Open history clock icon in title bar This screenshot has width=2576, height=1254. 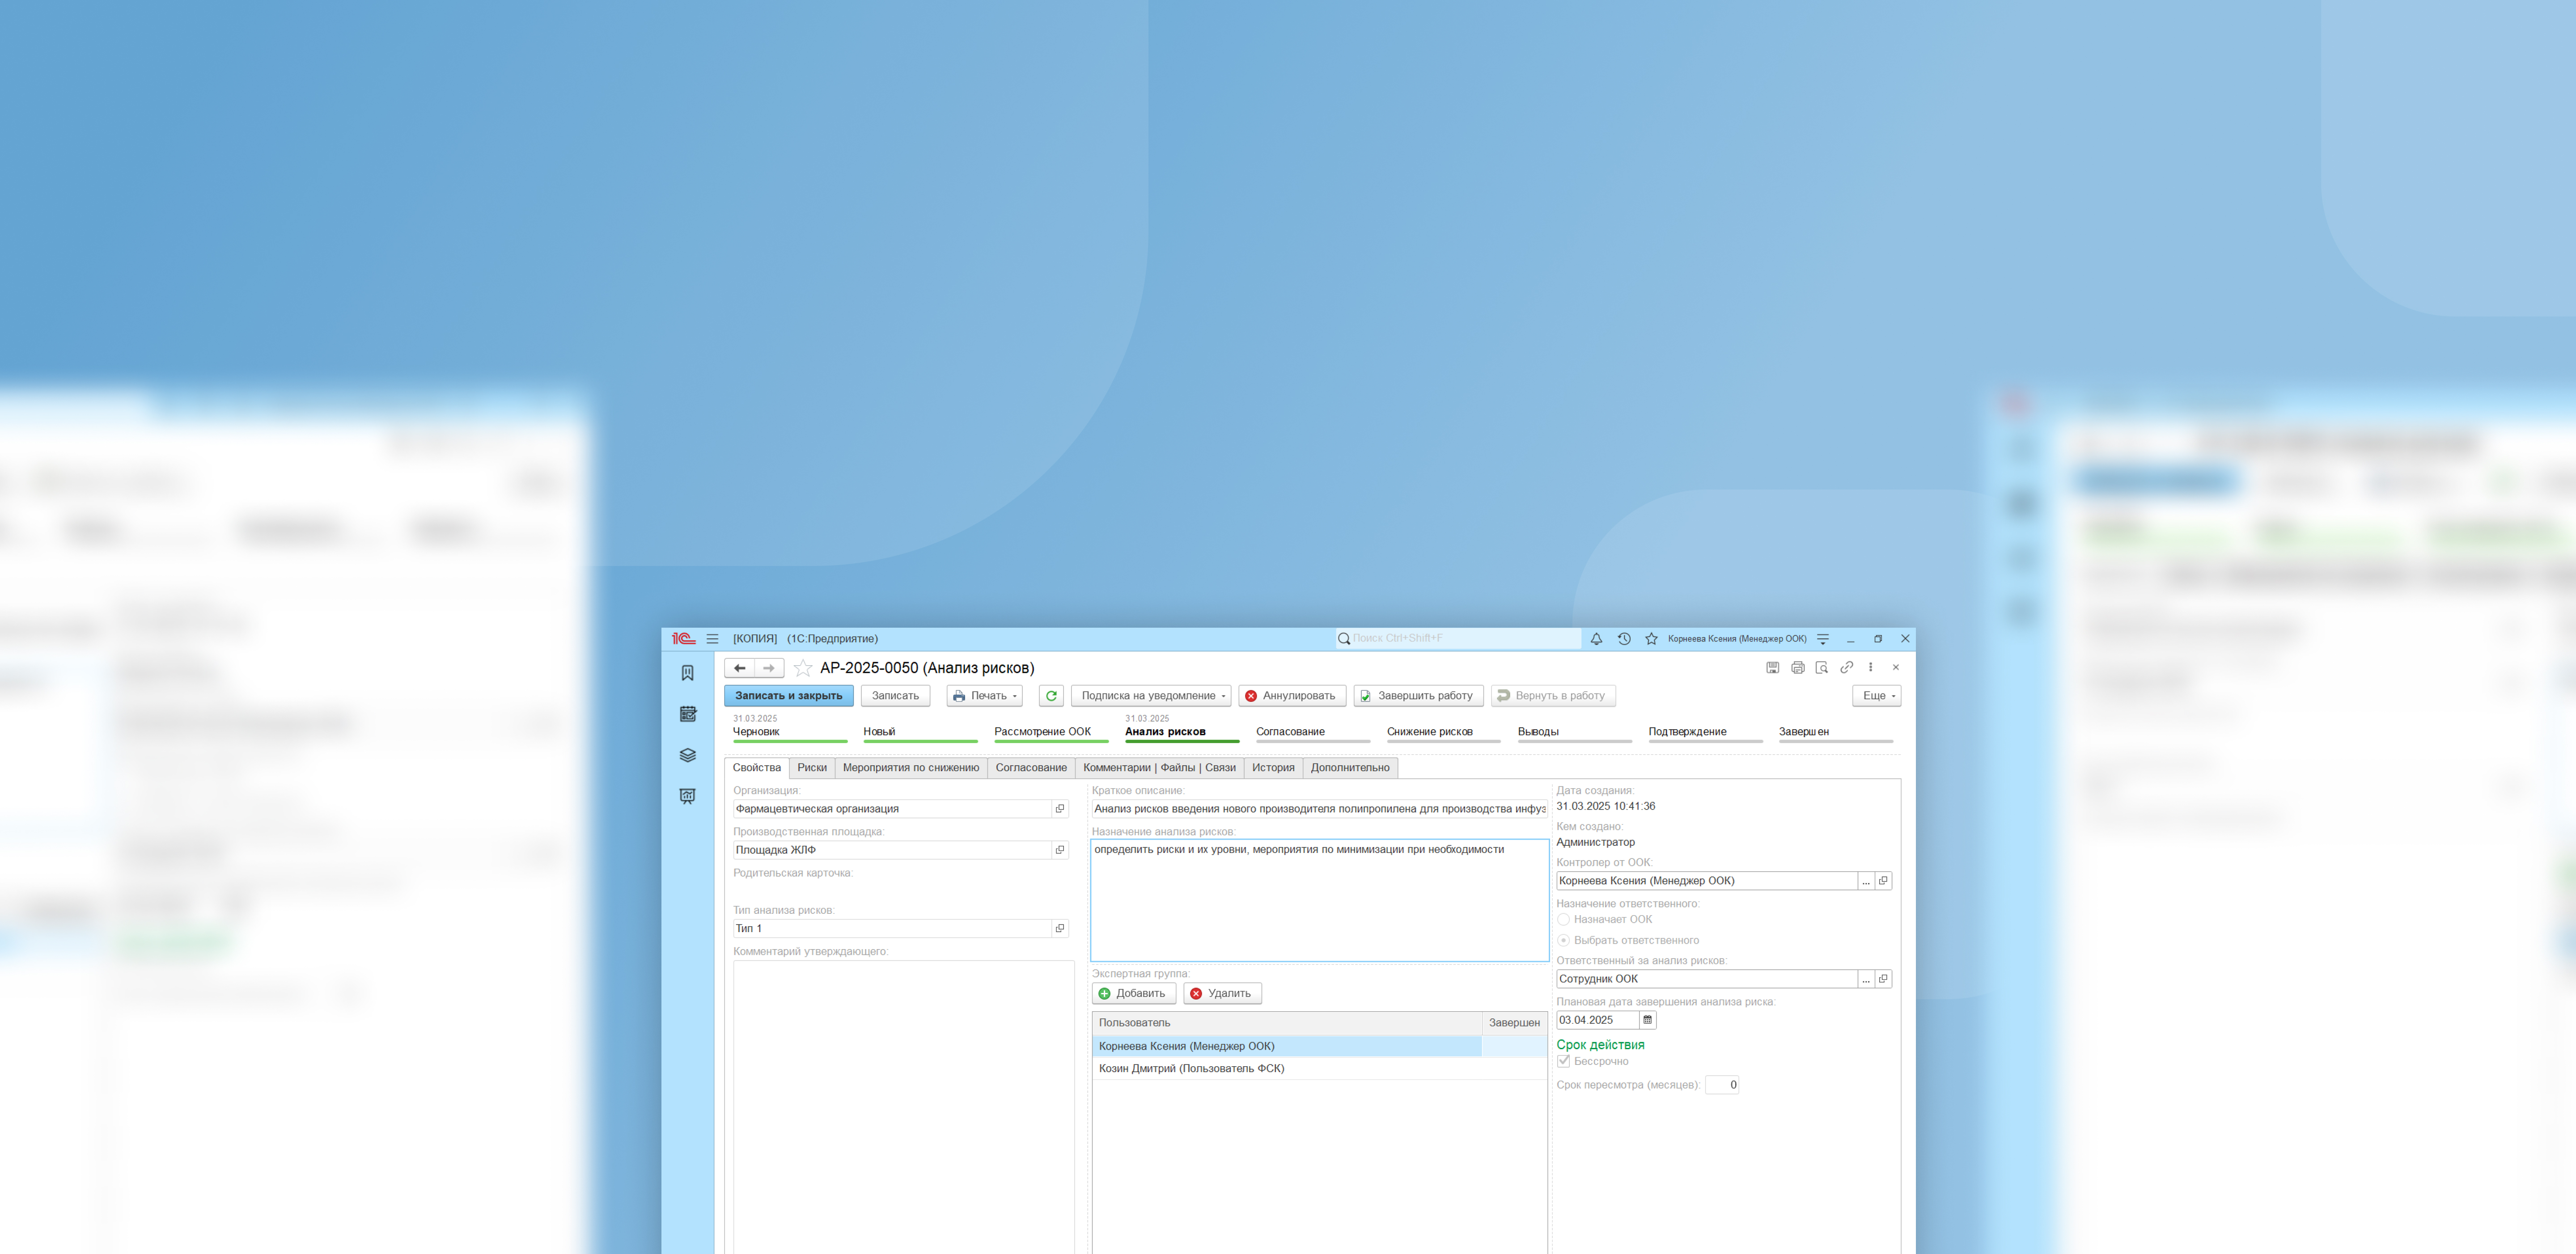point(1624,638)
